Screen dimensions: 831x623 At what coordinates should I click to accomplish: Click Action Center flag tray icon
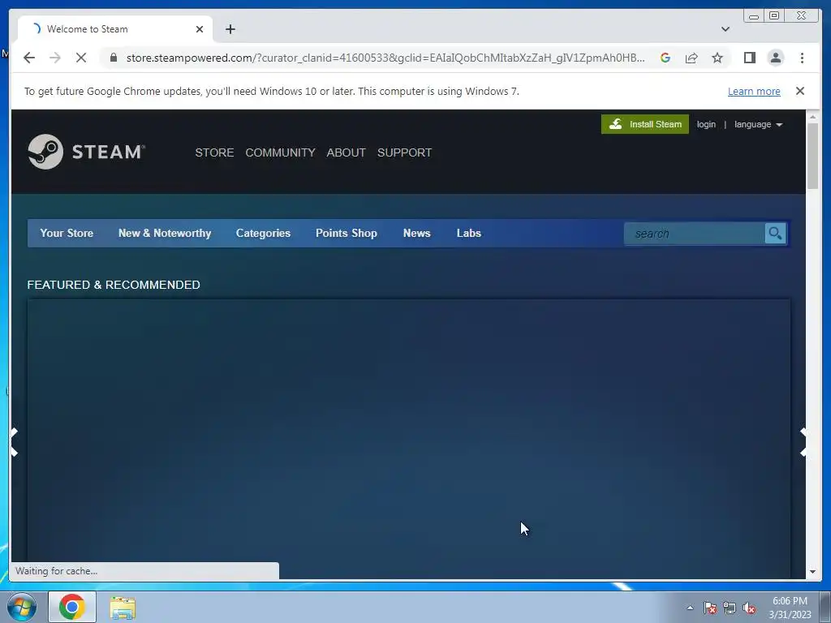click(x=709, y=608)
